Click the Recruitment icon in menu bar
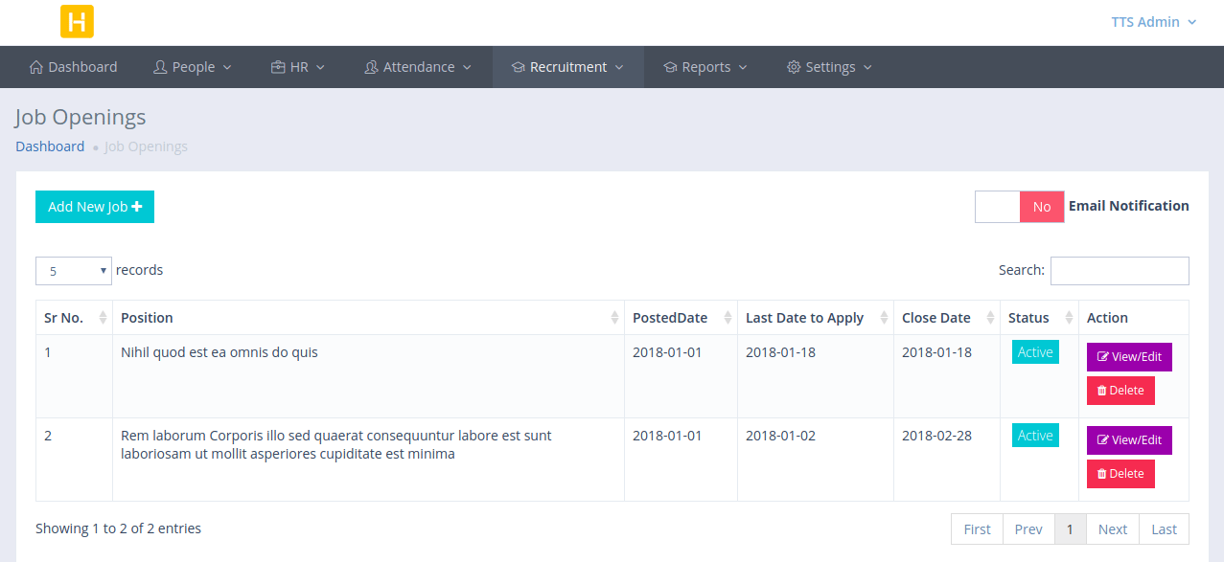Screen dimensions: 1224x562 (518, 67)
